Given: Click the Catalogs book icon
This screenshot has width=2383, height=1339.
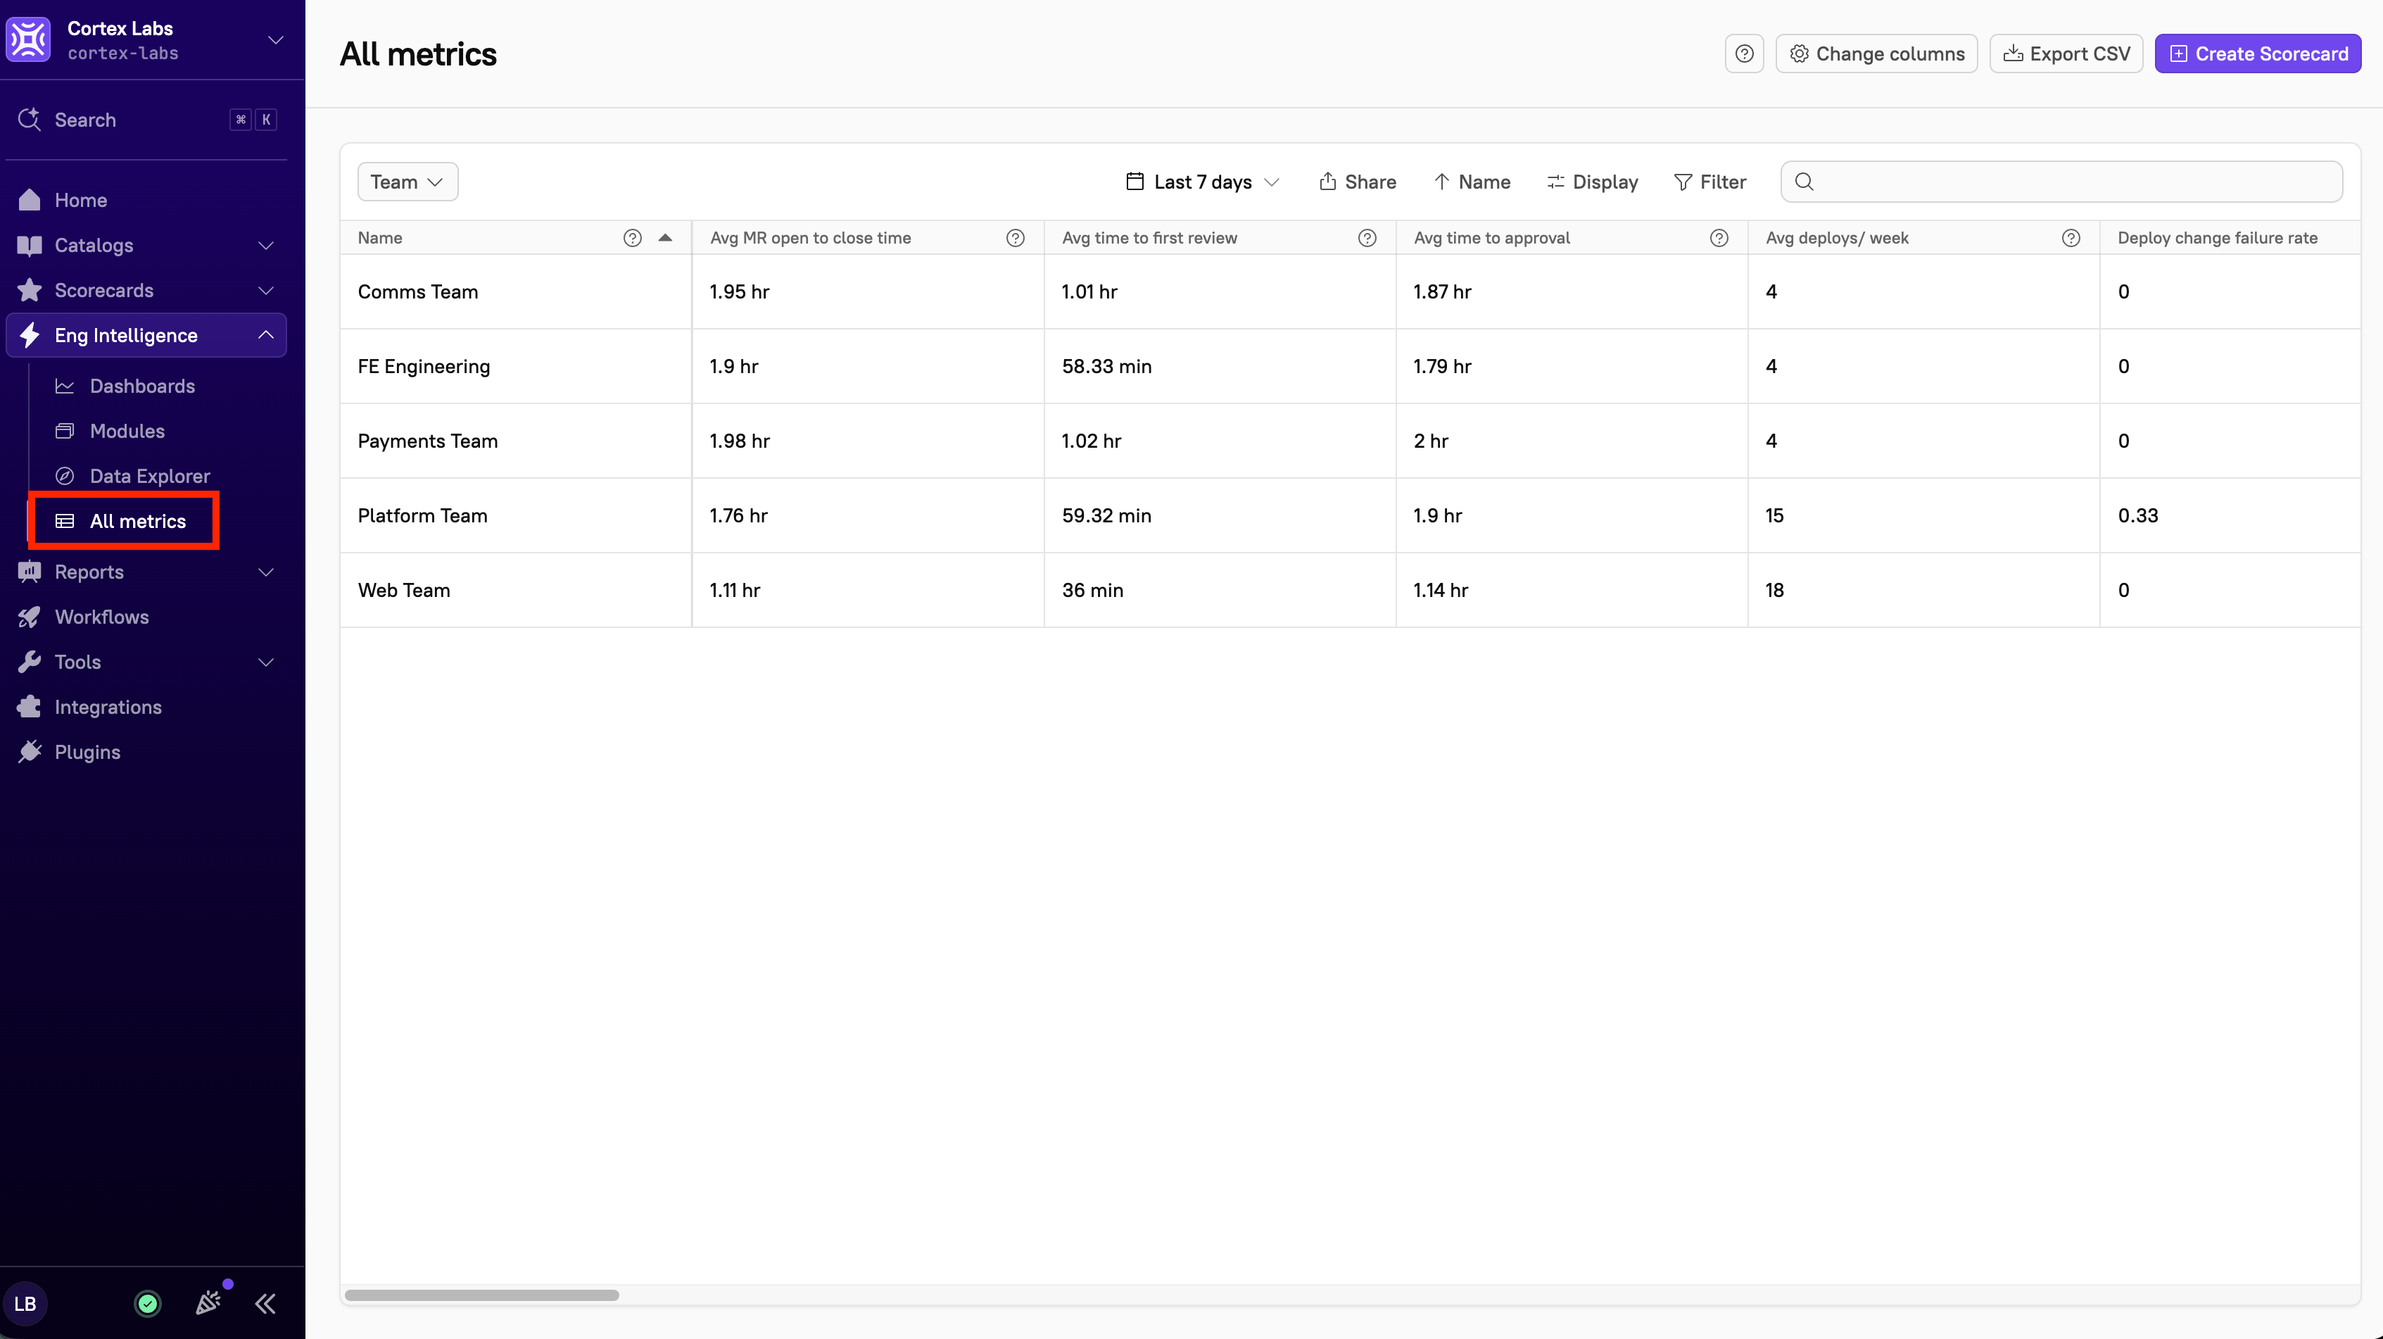Looking at the screenshot, I should click(x=30, y=245).
